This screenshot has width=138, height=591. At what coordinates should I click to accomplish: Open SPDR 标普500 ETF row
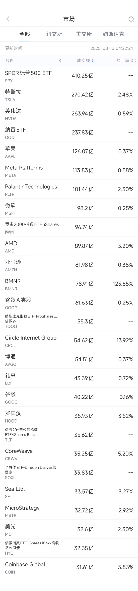pos(69,76)
